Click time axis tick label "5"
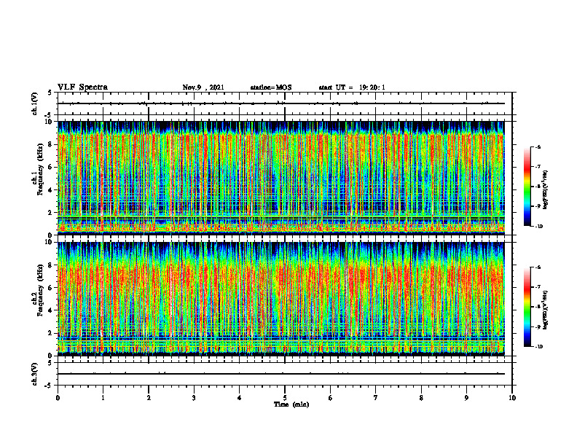The width and height of the screenshot is (577, 446). pos(285,398)
